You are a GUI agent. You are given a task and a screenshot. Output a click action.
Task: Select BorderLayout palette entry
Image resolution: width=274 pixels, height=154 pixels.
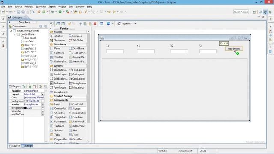coord(59,74)
